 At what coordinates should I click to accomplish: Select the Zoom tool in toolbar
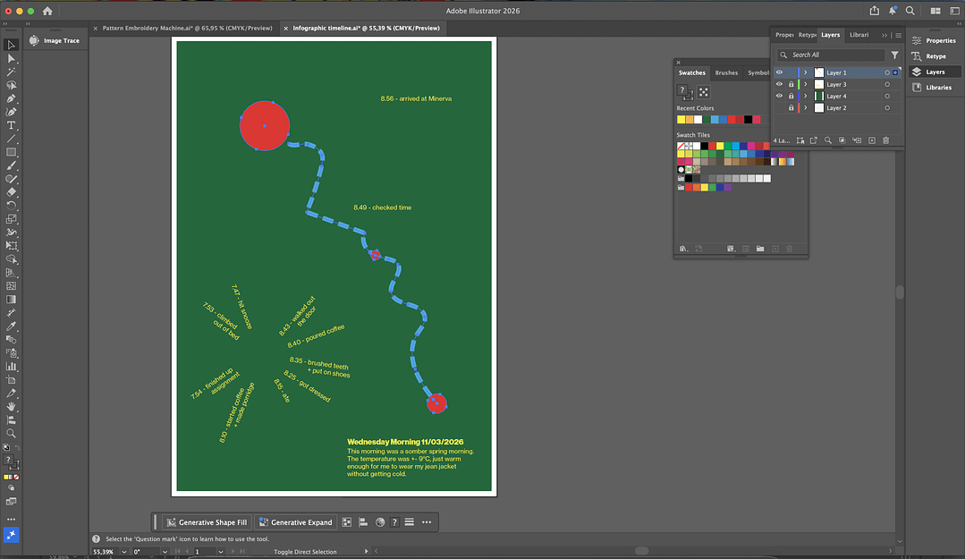(12, 433)
